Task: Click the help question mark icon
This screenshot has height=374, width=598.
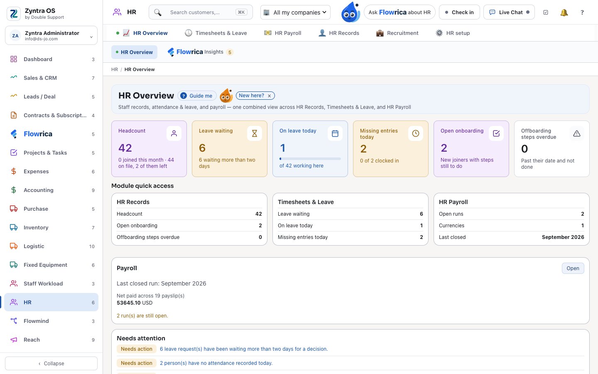Action: coord(582,12)
